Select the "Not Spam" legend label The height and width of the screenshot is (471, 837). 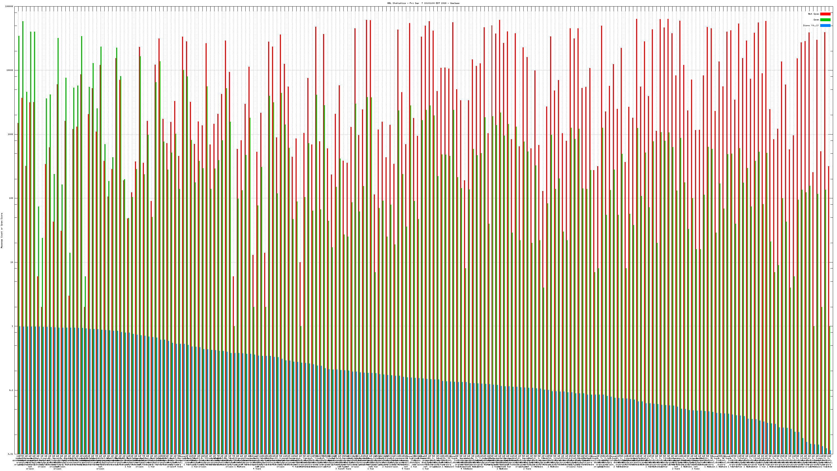point(814,14)
